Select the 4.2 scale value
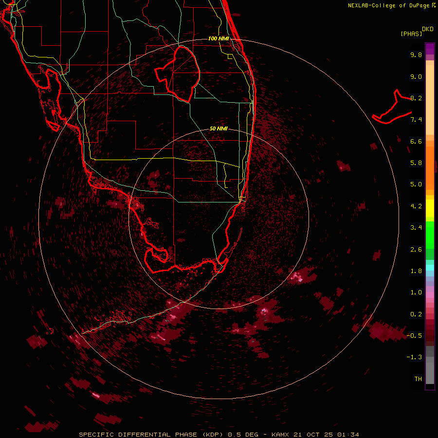The width and height of the screenshot is (438, 438). tap(416, 206)
